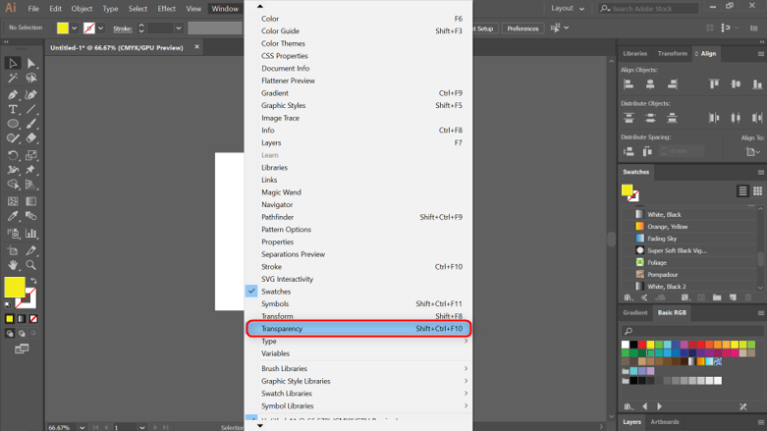Open stroke color dropdown in control bar
The image size is (767, 431).
(101, 28)
